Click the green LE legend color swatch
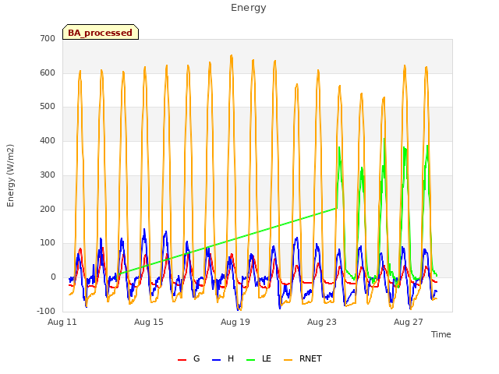The image size is (499, 374). coord(251,360)
